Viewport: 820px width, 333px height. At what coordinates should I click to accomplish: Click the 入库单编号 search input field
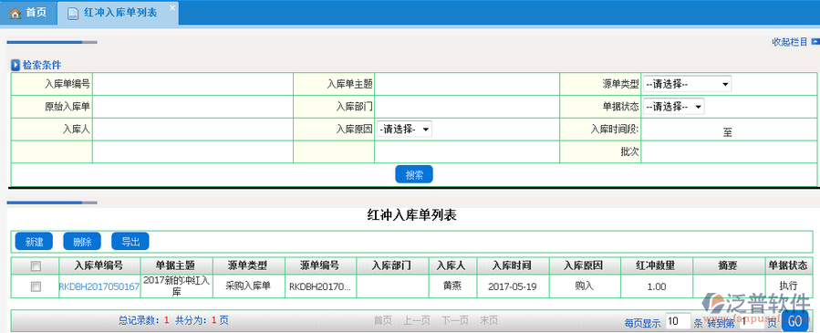pos(192,84)
